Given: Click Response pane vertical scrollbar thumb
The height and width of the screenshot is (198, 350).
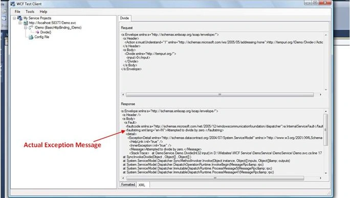Looking at the screenshot, I should point(325,129).
